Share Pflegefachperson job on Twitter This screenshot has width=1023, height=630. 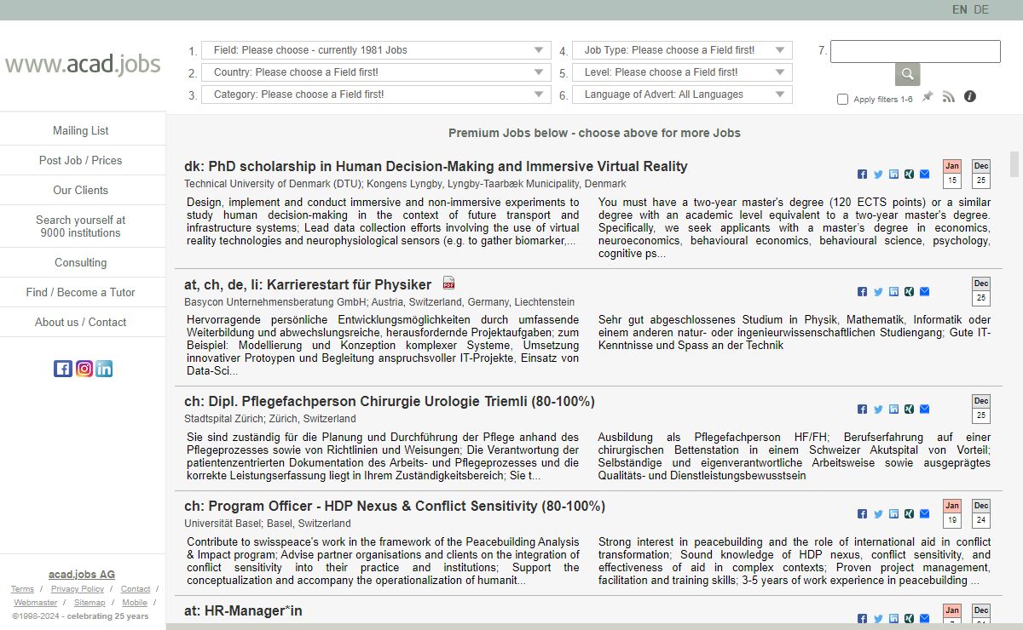[878, 409]
